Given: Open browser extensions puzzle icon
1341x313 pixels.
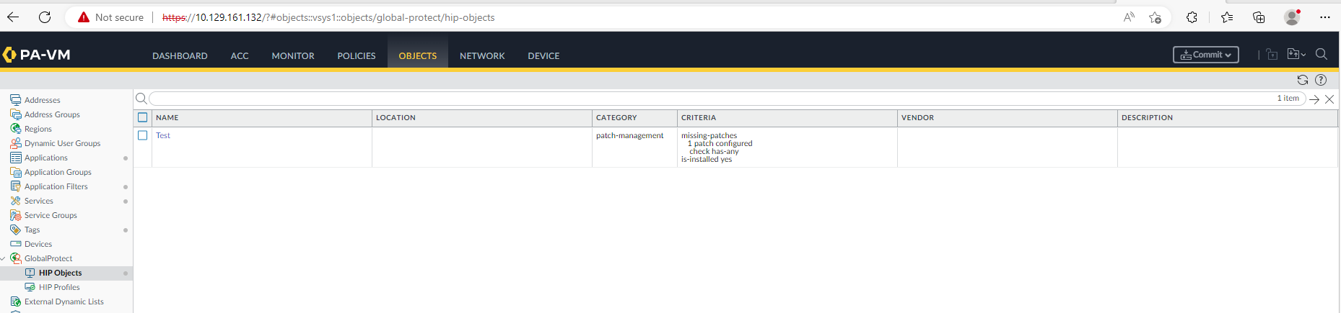Looking at the screenshot, I should click(x=1192, y=17).
